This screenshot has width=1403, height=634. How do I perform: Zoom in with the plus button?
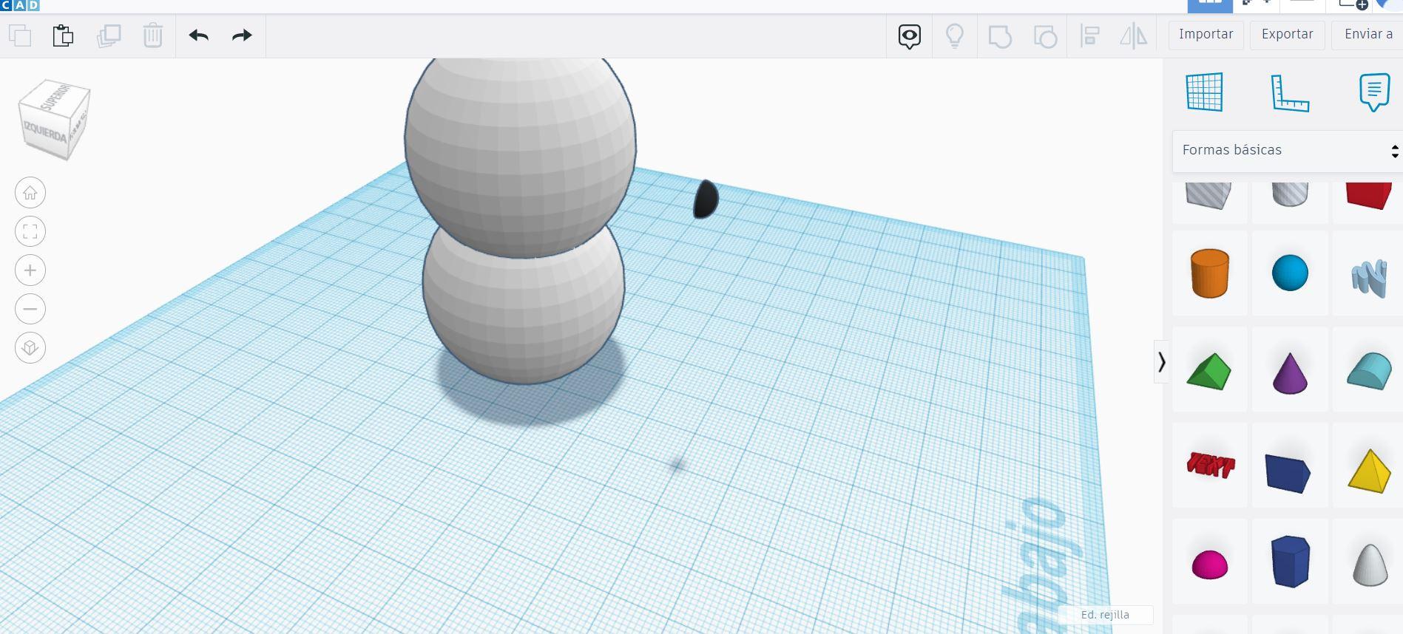click(x=30, y=270)
